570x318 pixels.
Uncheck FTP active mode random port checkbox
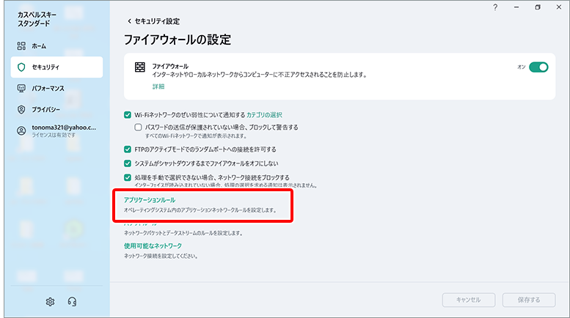pyautogui.click(x=128, y=149)
